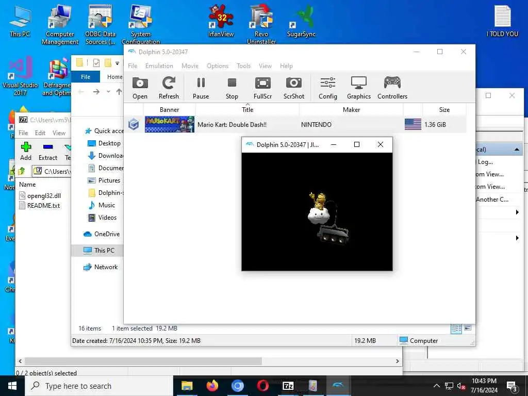Click Explorer's forward navigation arrow
The image size is (528, 396).
[x=96, y=92]
